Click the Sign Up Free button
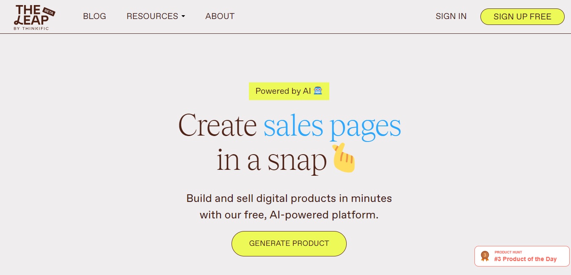The height and width of the screenshot is (275, 571). pos(522,16)
